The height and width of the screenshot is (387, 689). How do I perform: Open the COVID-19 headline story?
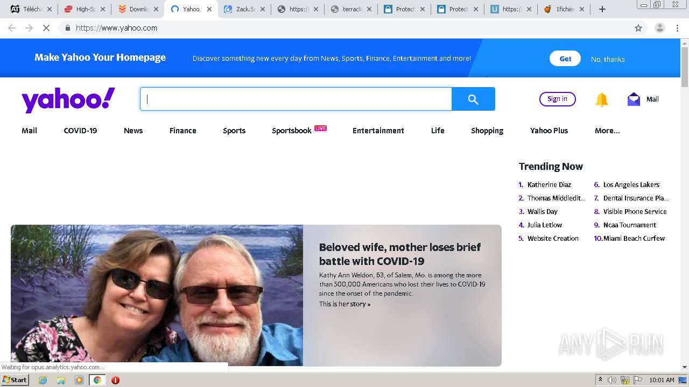400,254
